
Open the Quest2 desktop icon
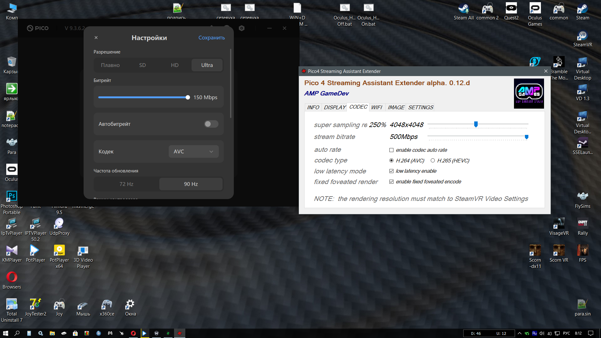[511, 12]
